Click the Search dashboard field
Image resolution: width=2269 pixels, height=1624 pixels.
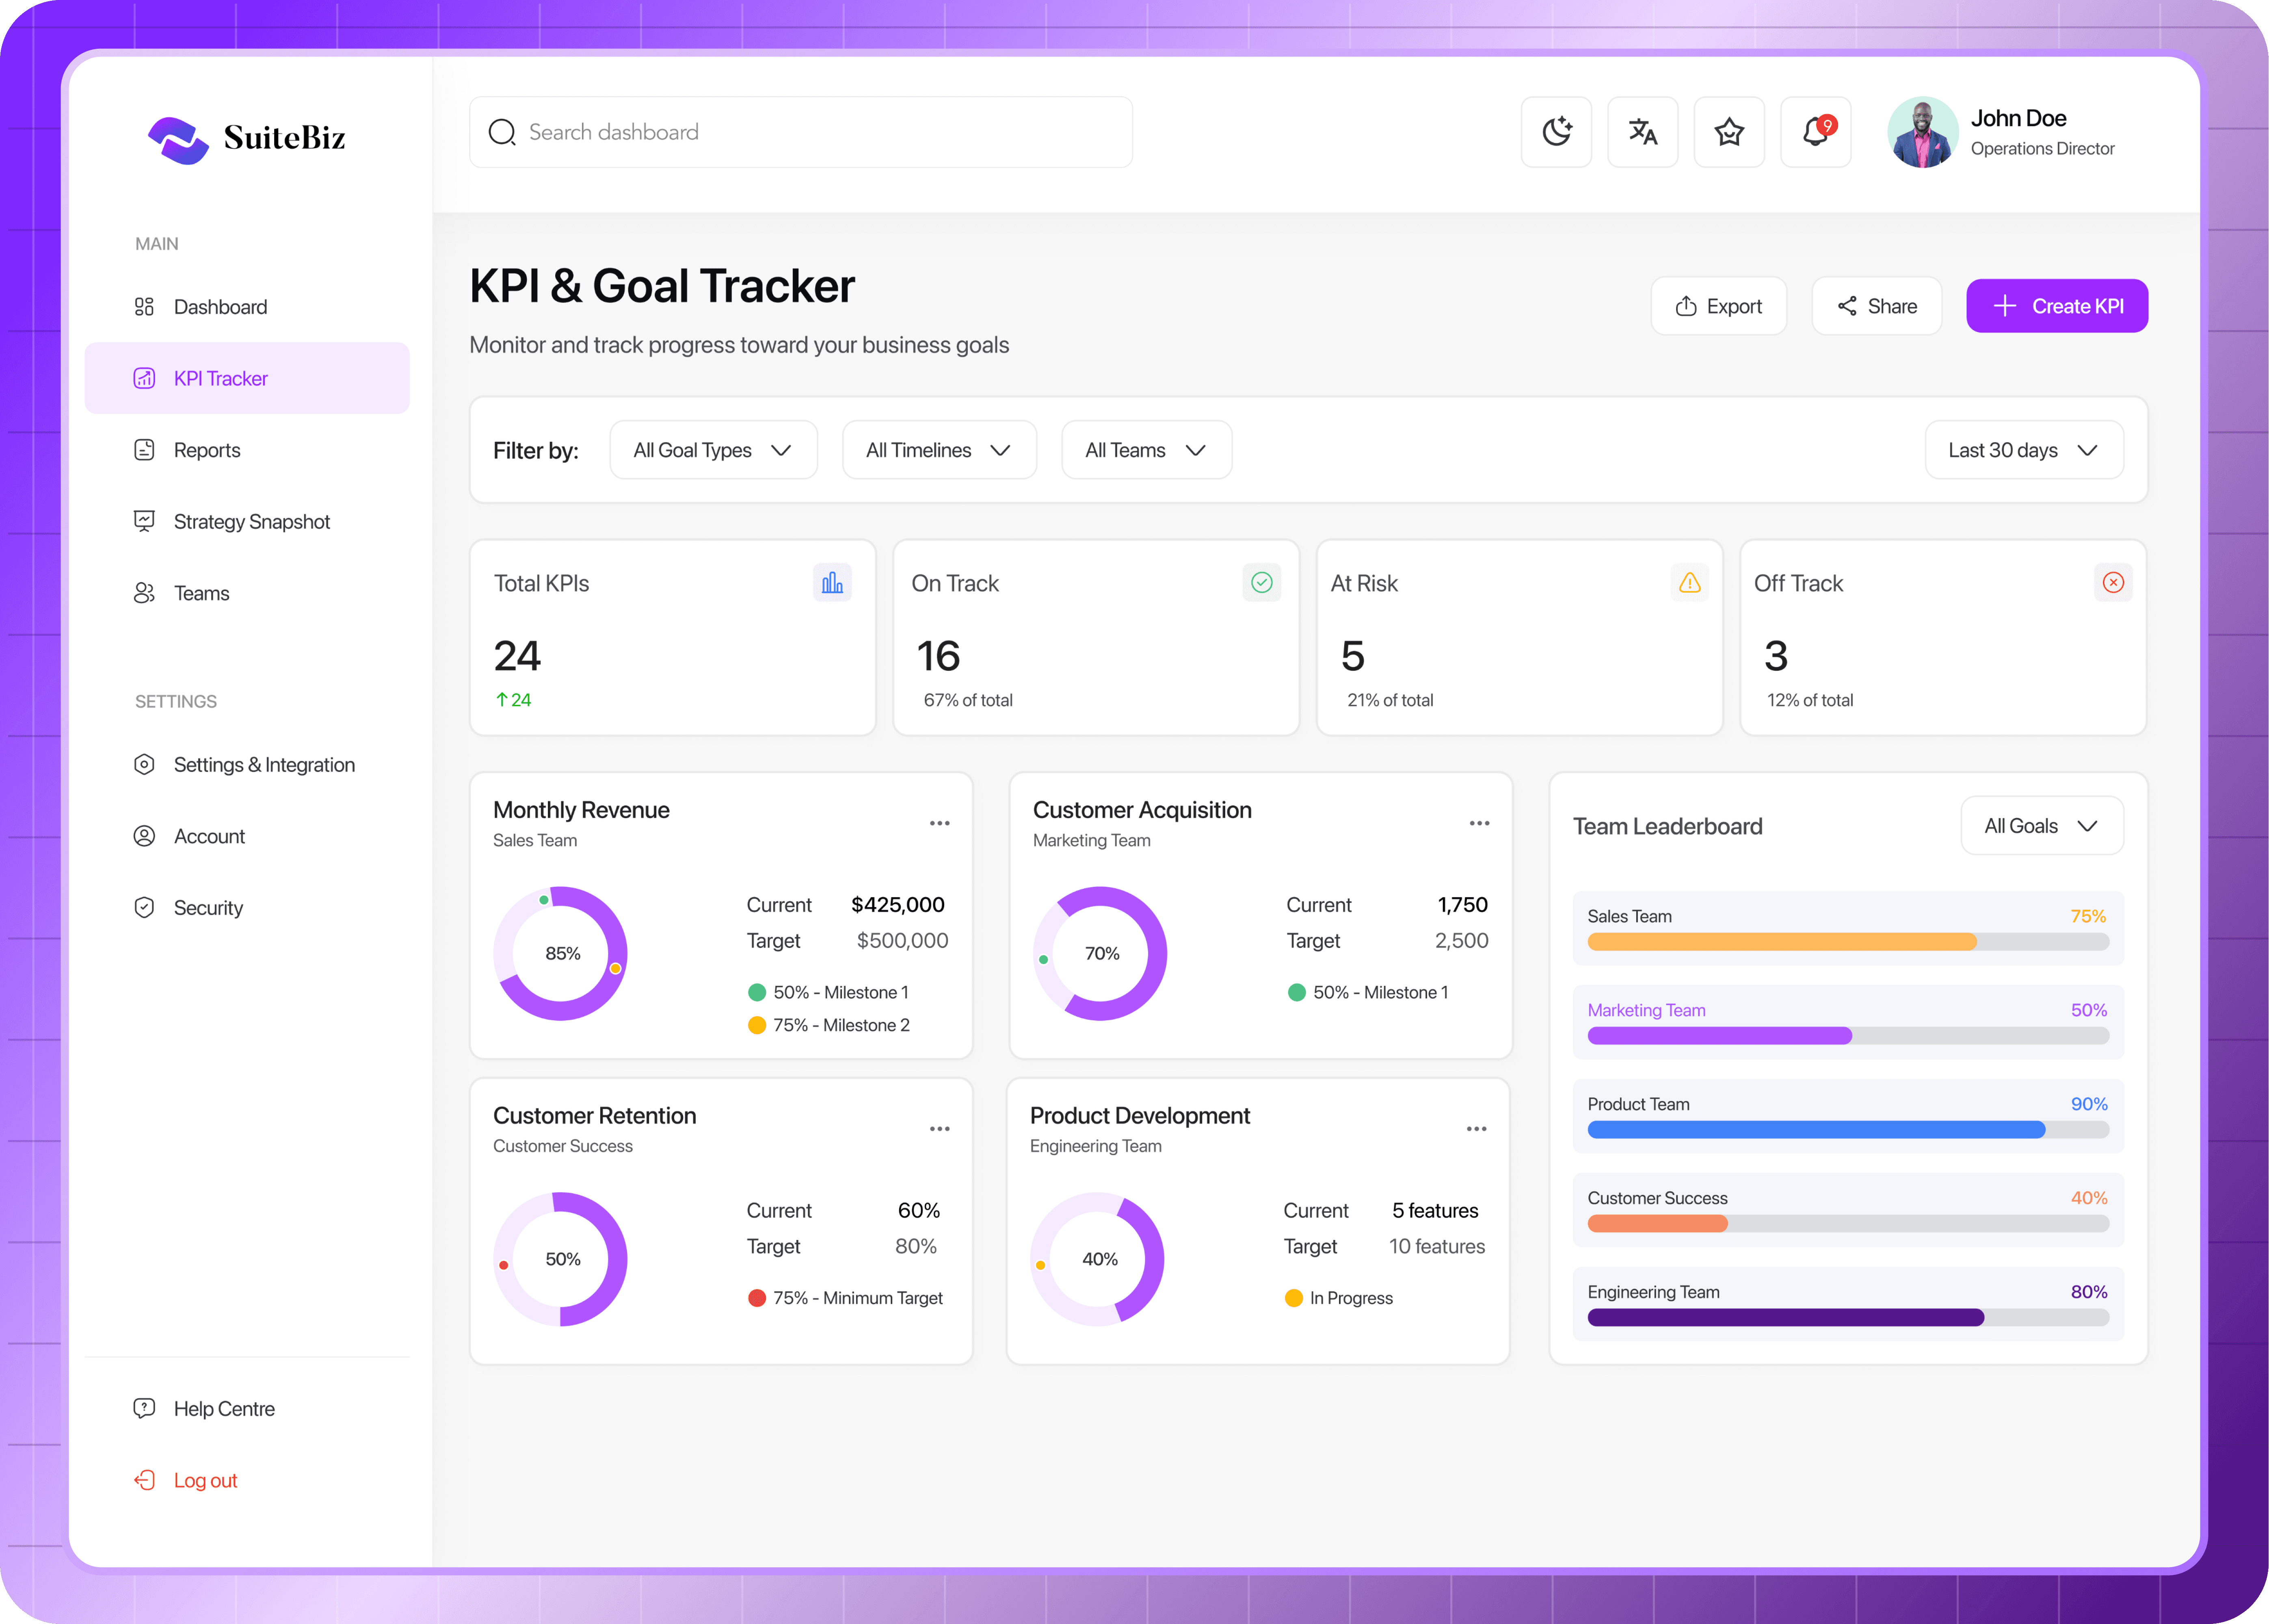[800, 132]
